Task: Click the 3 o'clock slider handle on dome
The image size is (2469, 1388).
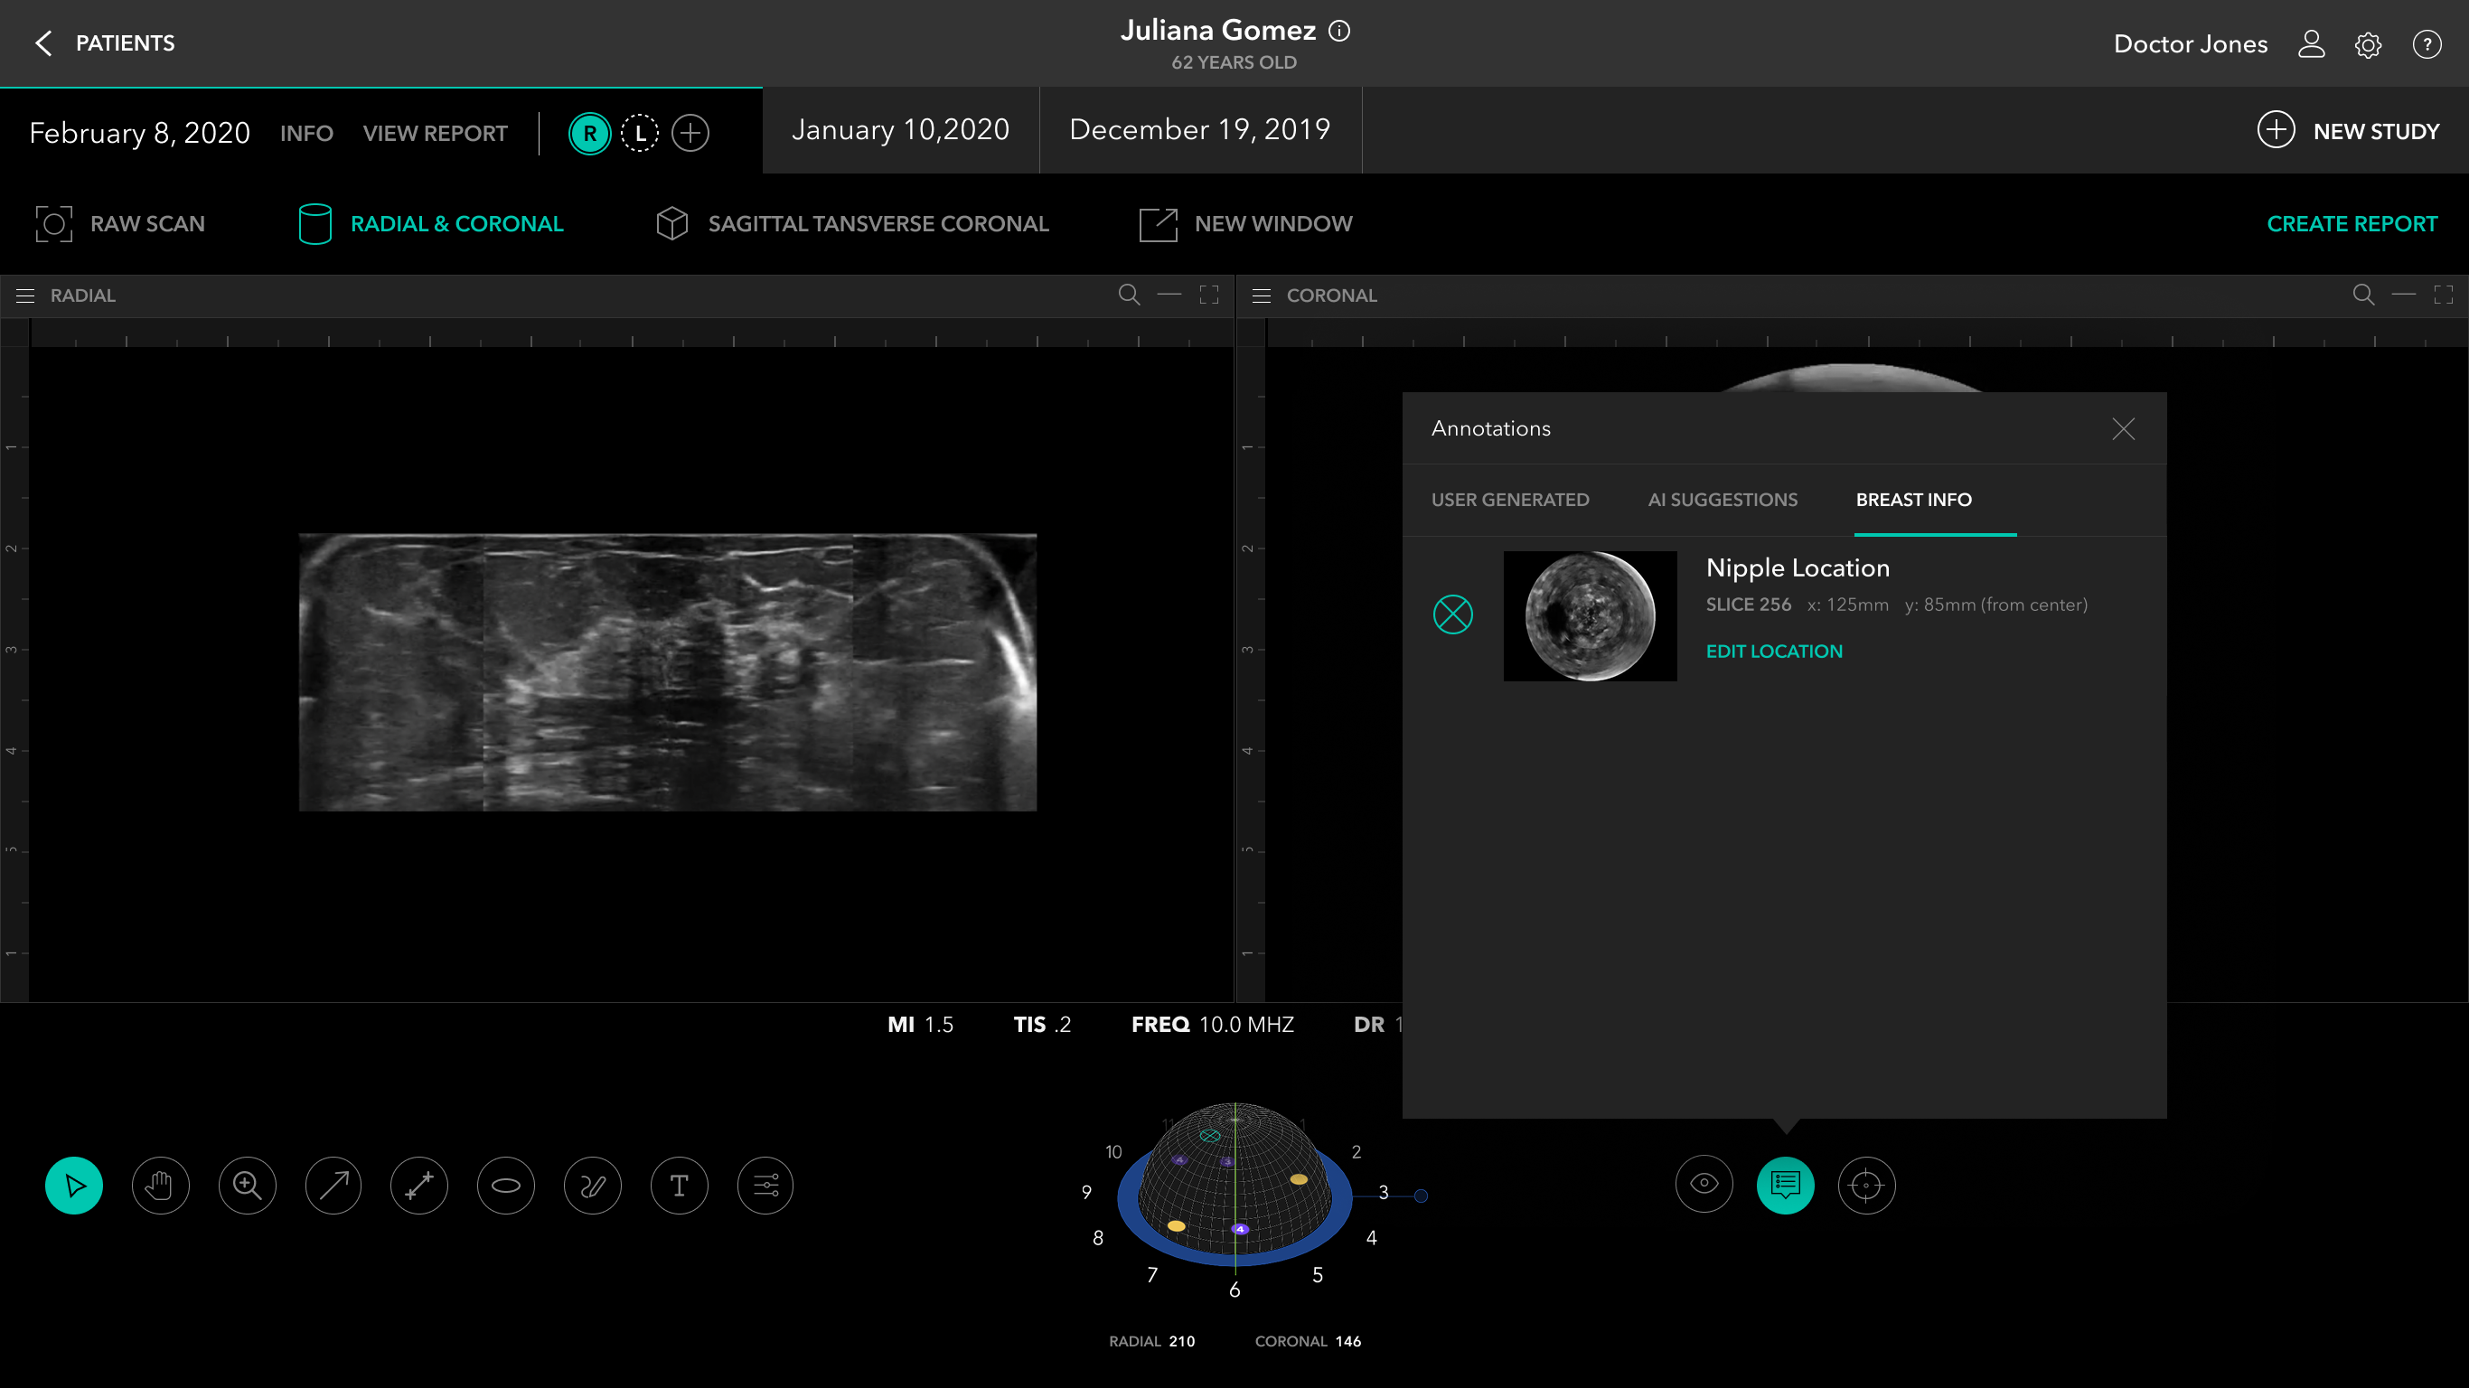Action: (x=1421, y=1196)
